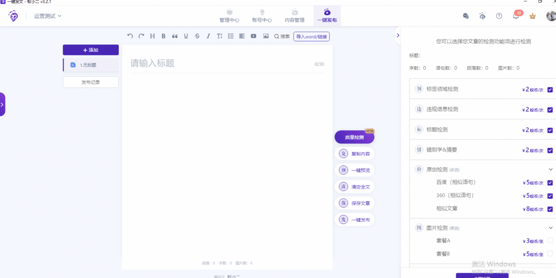Click the 导入word/链接 button

pos(311,36)
